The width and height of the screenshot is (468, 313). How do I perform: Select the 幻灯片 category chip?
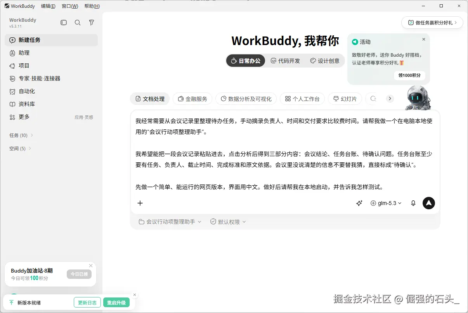(x=345, y=99)
